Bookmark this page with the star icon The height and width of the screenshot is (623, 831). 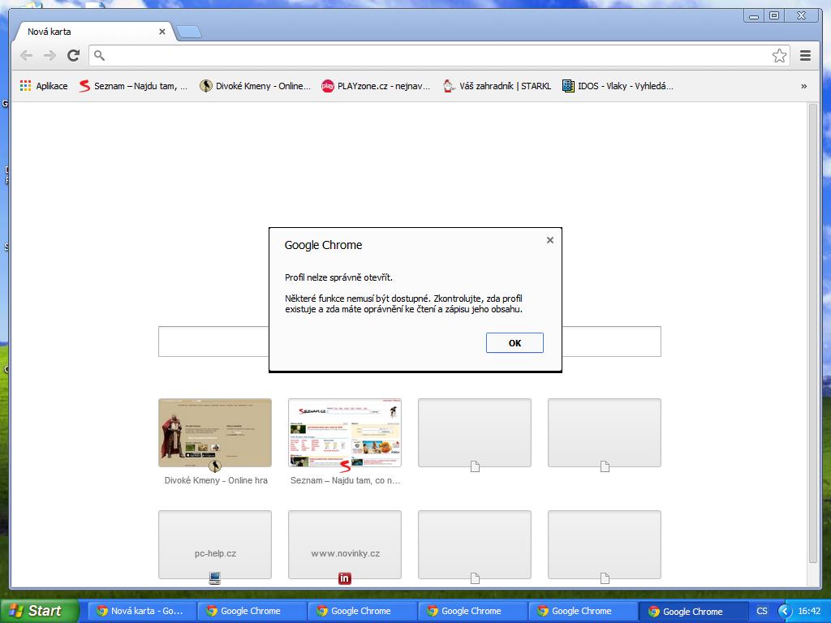click(779, 56)
